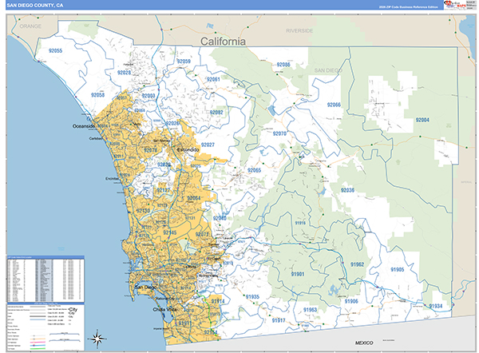The width and height of the screenshot is (479, 353).
Task: Click the ORANGE county label
Action: [30, 26]
